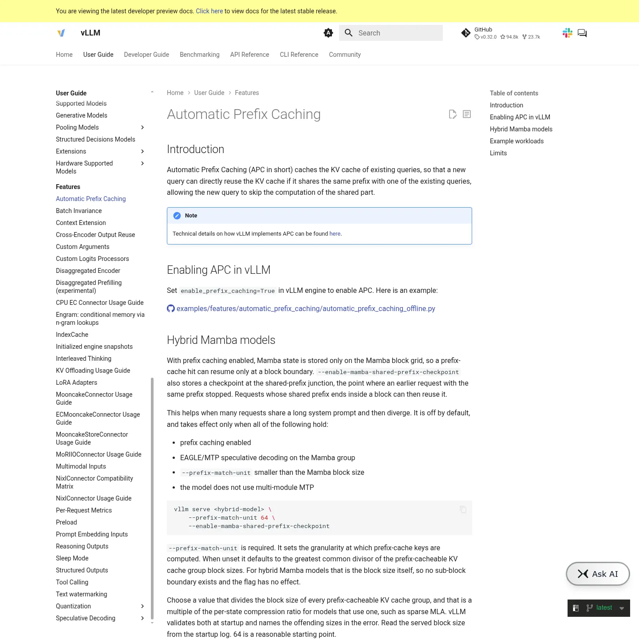Go to Example workloads section
639x639 pixels.
pos(517,141)
